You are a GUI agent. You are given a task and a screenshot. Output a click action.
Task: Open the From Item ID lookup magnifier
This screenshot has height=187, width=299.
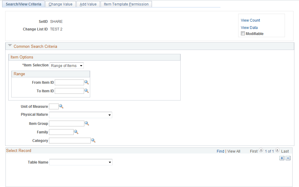[x=87, y=82]
